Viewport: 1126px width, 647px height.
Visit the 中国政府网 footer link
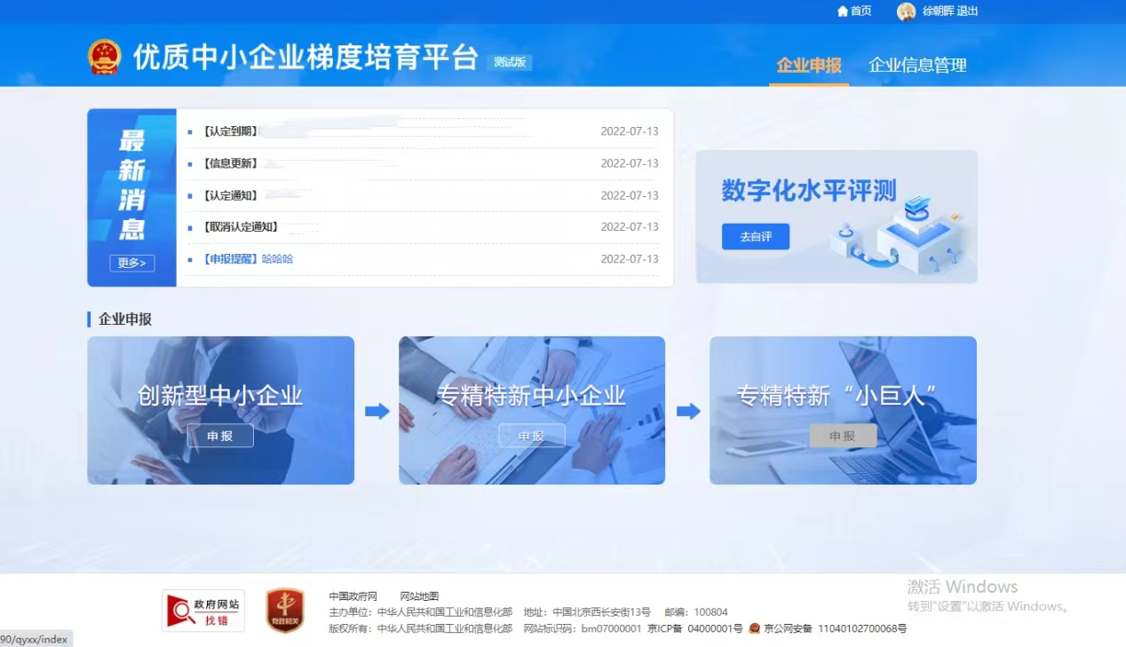click(x=353, y=596)
